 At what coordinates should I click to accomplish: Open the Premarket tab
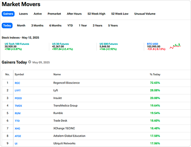pyautogui.click(x=54, y=14)
